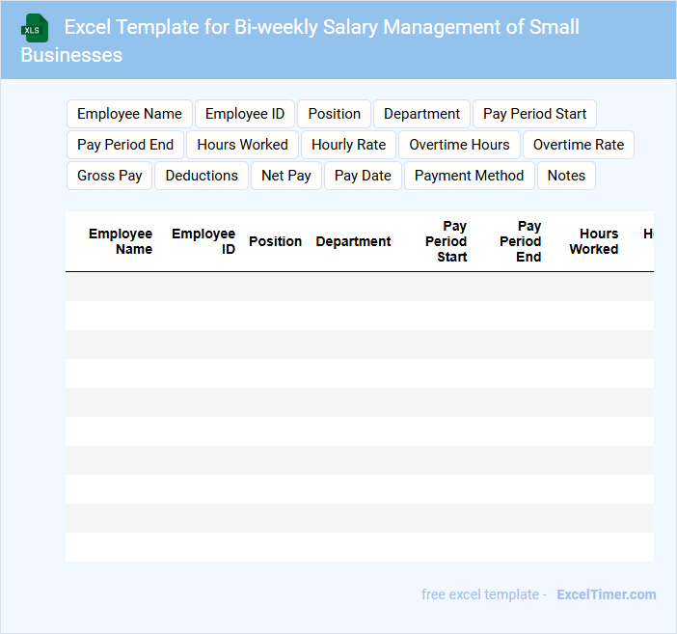Select the Overtime Hours tag
Image resolution: width=677 pixels, height=634 pixels.
click(x=459, y=145)
